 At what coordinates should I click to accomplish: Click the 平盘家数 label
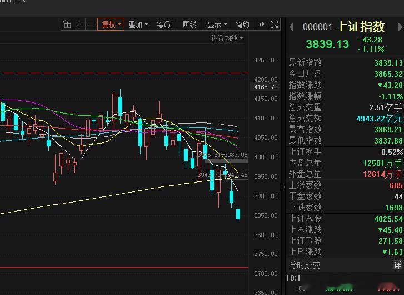305,196
